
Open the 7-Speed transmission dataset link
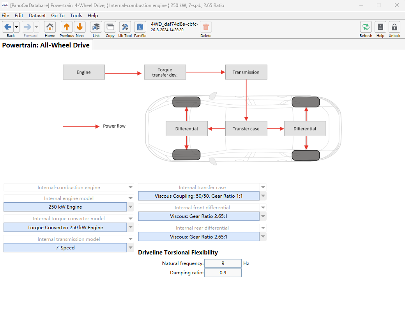(x=65, y=247)
